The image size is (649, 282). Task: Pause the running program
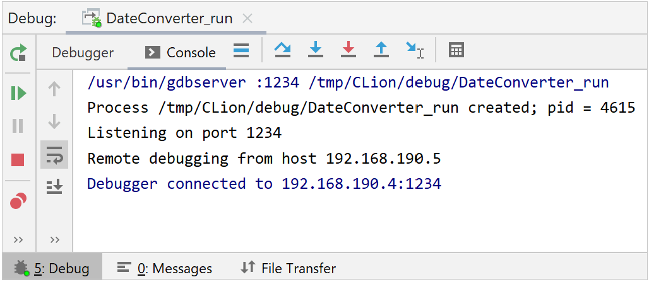pos(18,126)
